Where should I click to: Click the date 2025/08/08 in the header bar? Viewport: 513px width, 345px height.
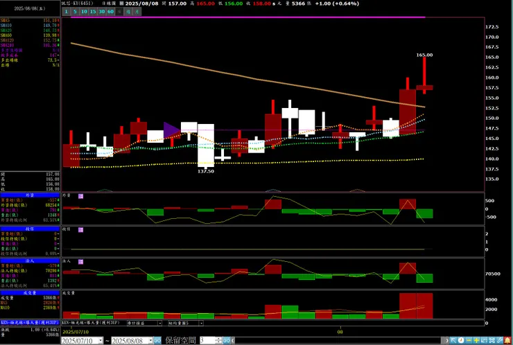click(141, 3)
